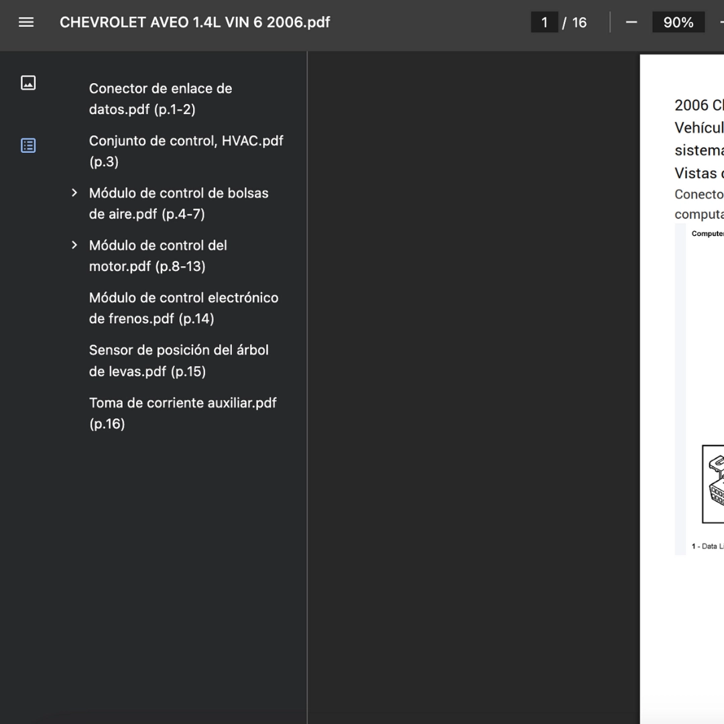Edit the 90% zoom level field
Screen dimensions: 724x724
point(678,22)
